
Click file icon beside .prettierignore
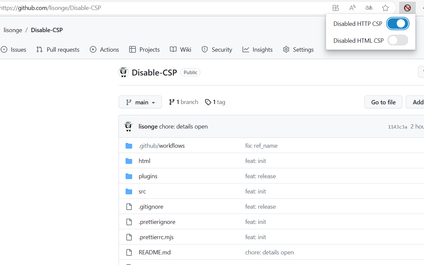pyautogui.click(x=129, y=222)
